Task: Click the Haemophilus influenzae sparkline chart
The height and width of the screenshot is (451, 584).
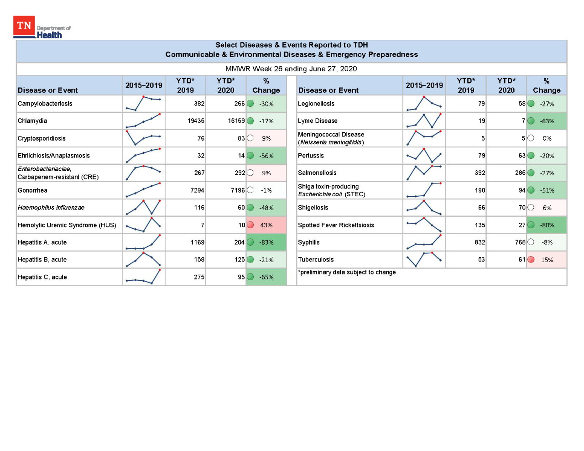Action: tap(144, 208)
